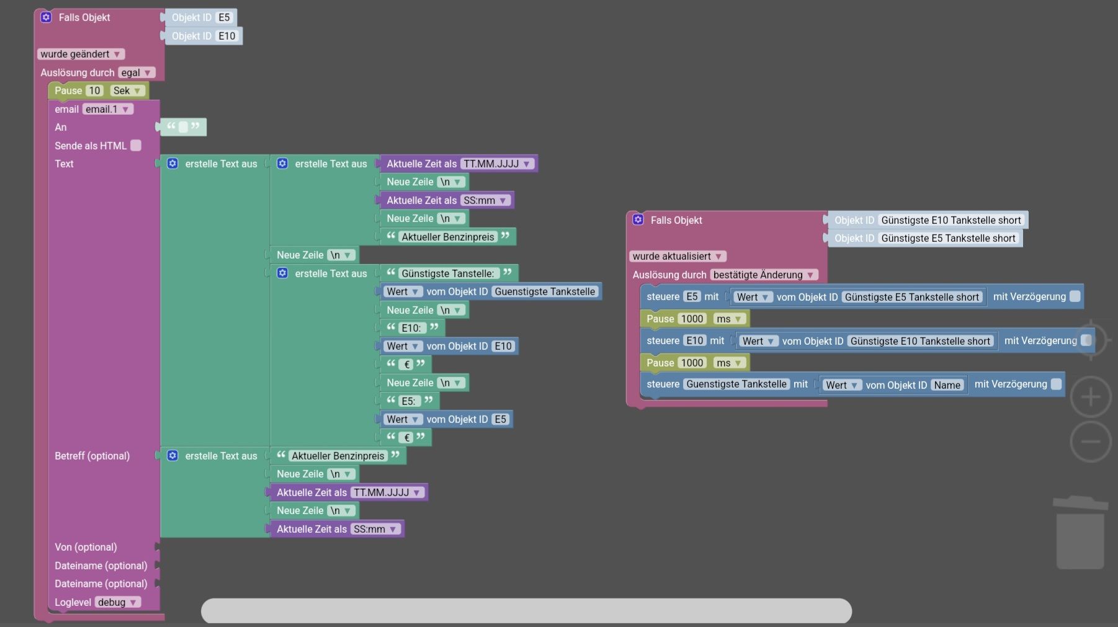Open gear of the erstelle Text aus block beside Text
This screenshot has width=1118, height=627.
coord(172,164)
